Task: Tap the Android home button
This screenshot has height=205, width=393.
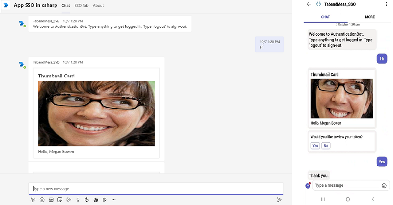Action: (348, 199)
